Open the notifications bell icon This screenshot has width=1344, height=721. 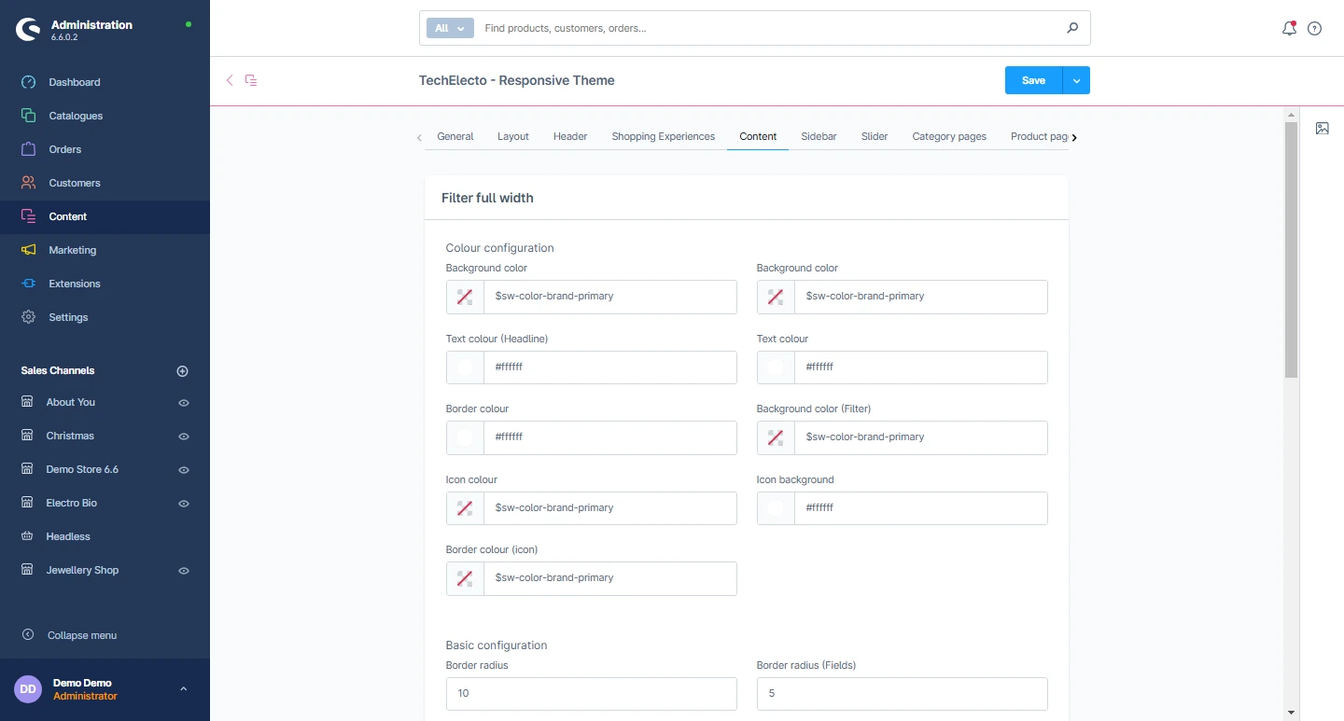pyautogui.click(x=1289, y=28)
